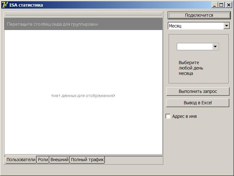The image size is (234, 176).
Task: Run the query with Выполнить запрос
Action: click(198, 91)
